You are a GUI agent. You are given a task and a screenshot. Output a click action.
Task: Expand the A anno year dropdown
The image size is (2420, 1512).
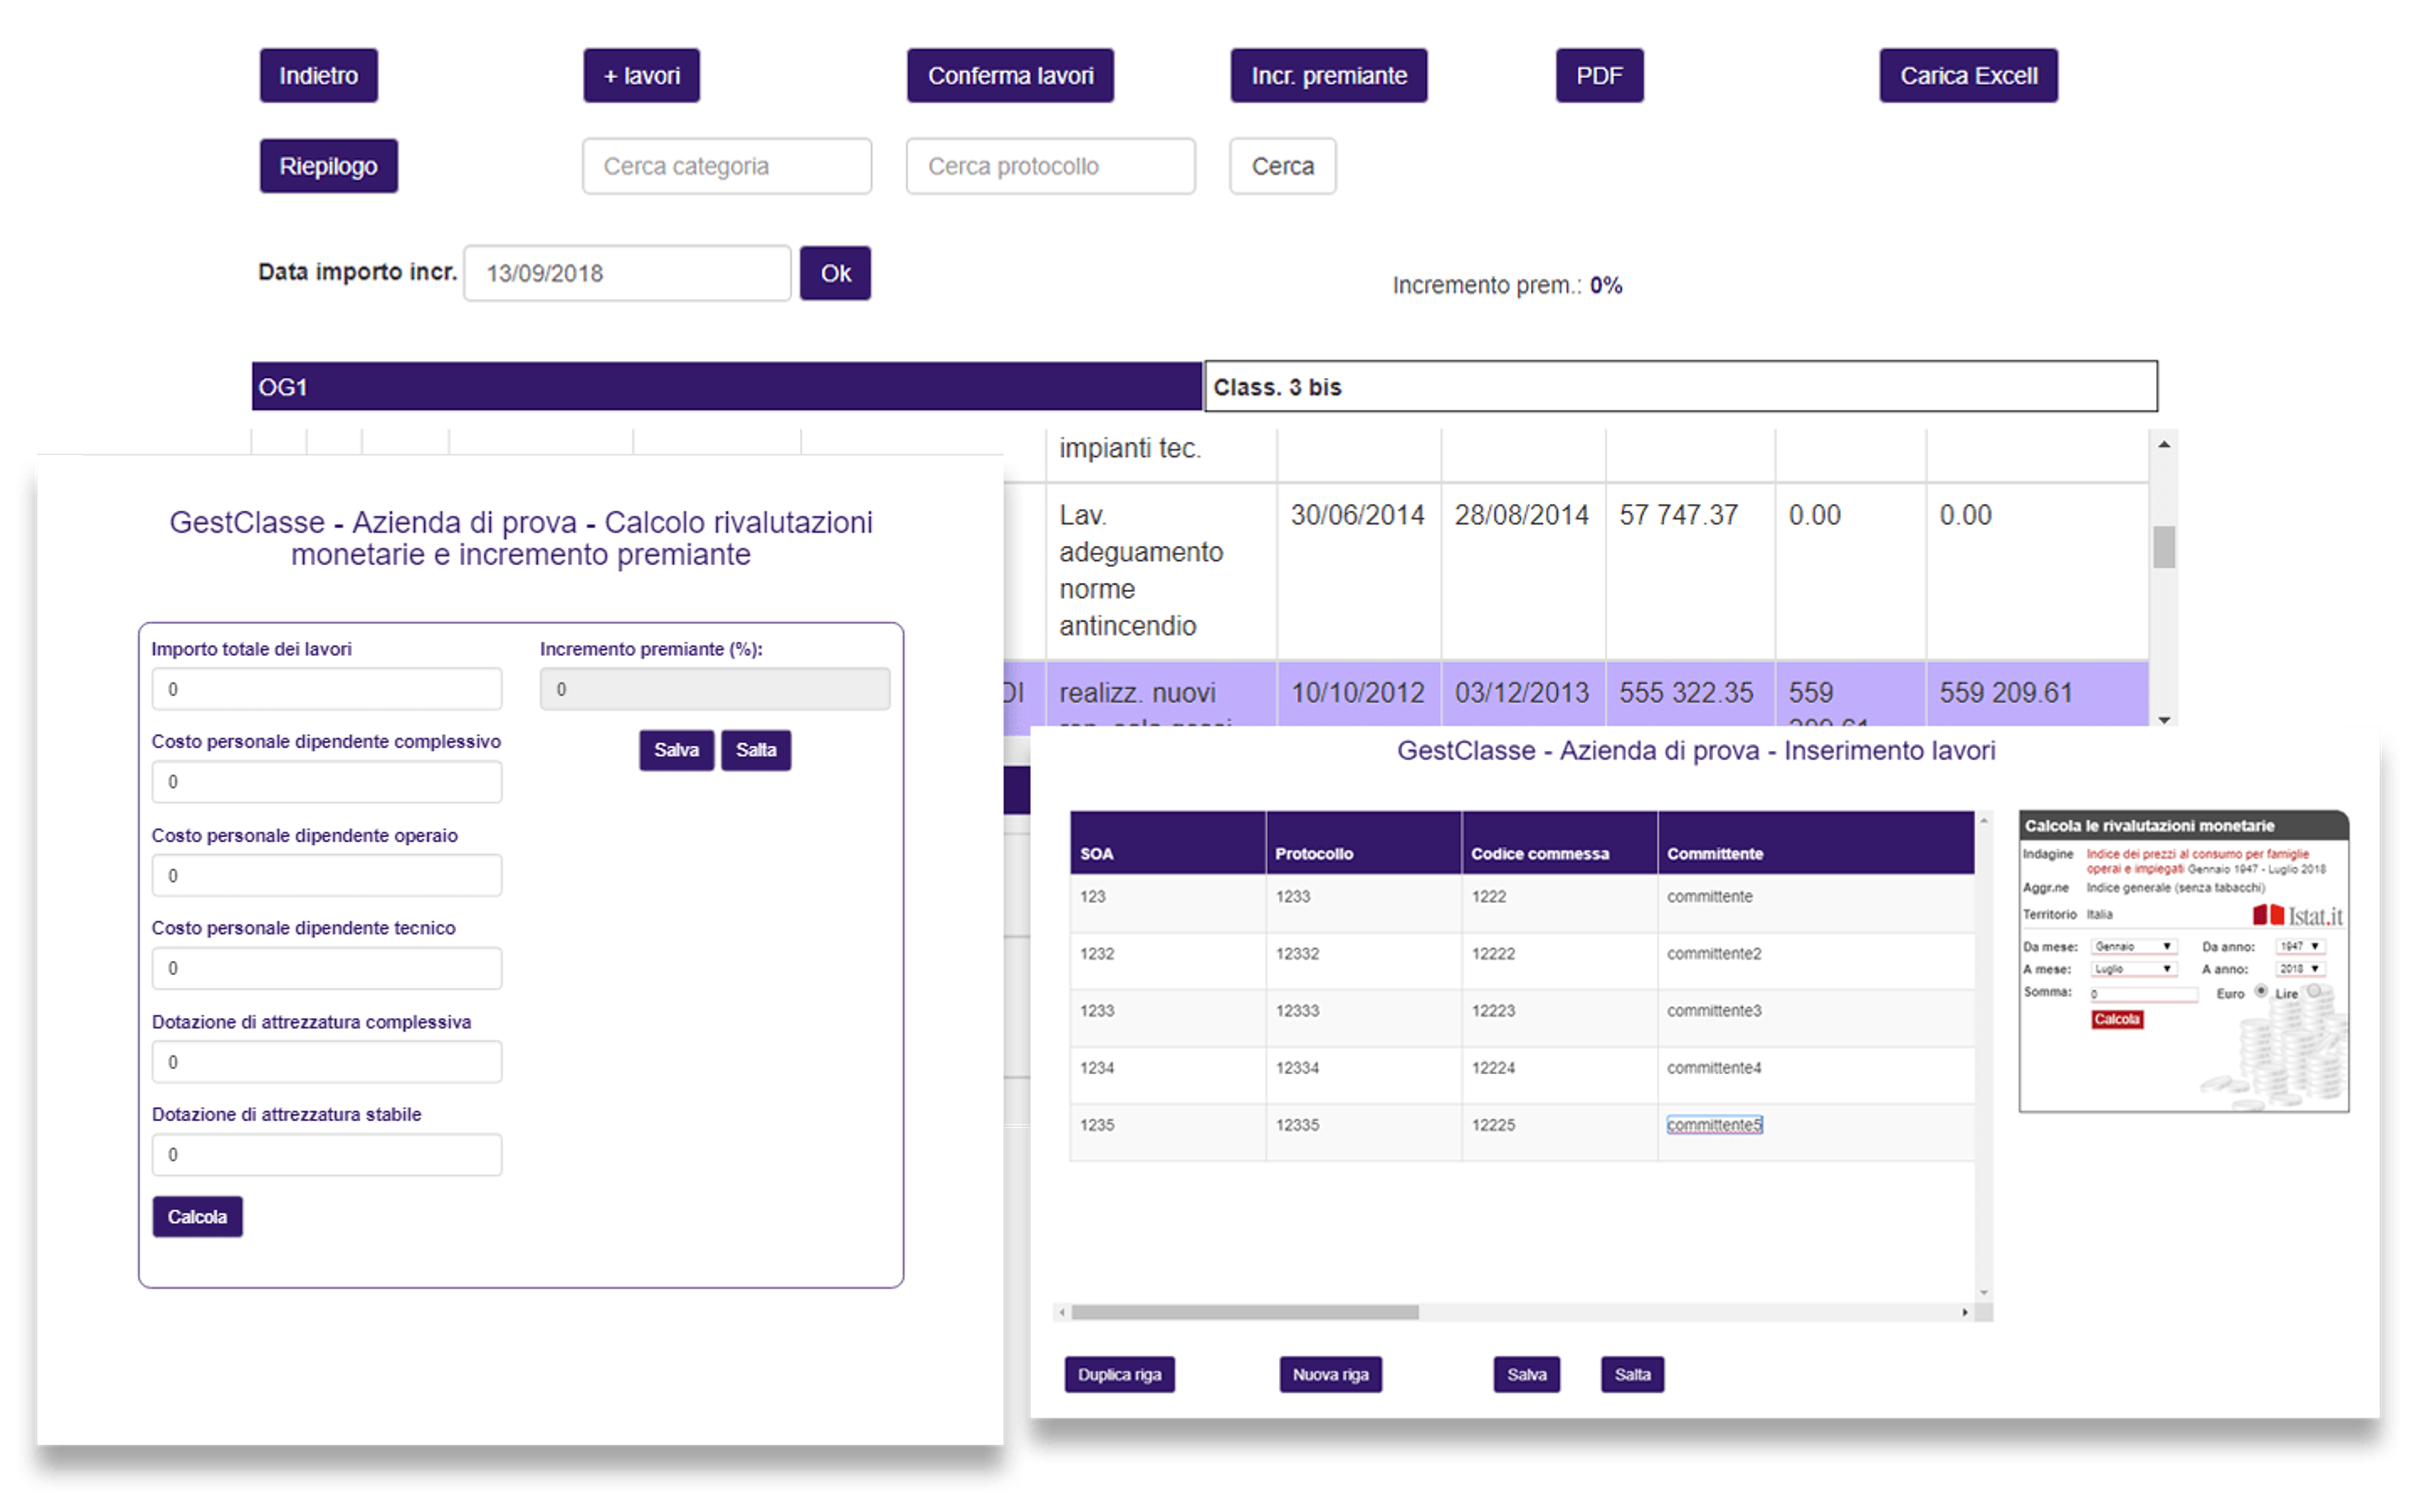2300,969
